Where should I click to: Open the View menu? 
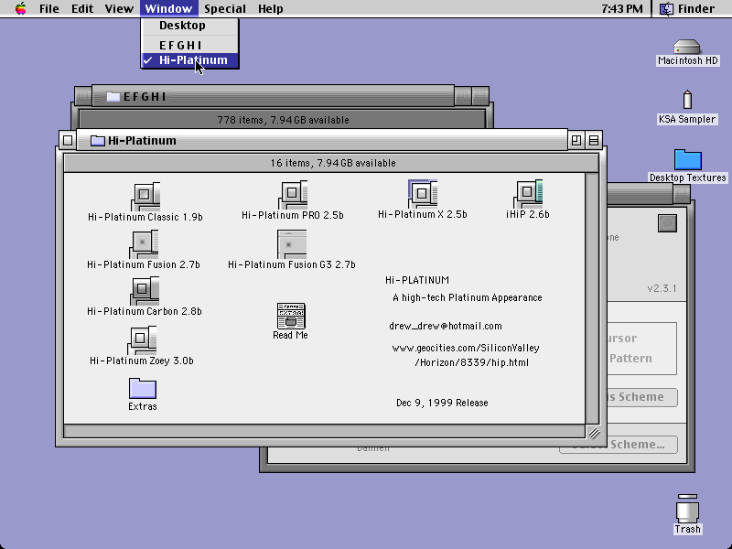(x=119, y=8)
